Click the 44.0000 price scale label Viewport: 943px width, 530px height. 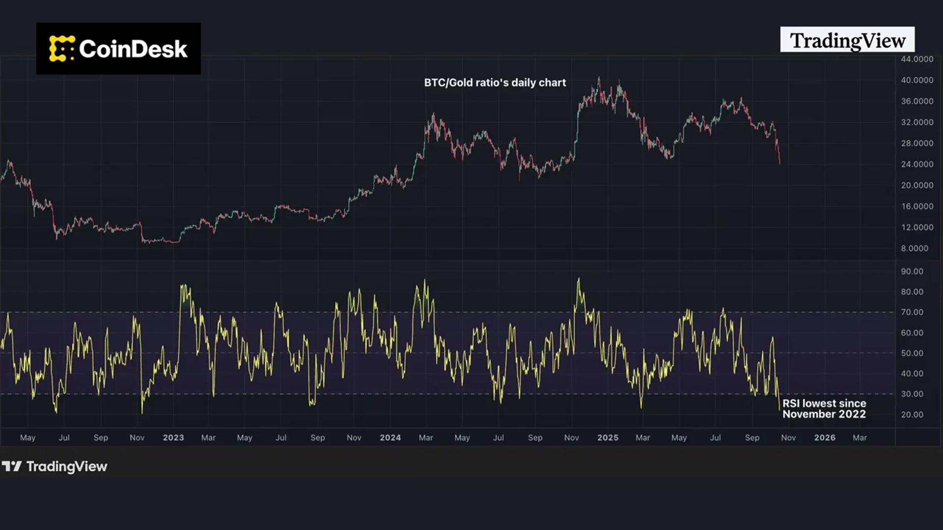(x=916, y=59)
